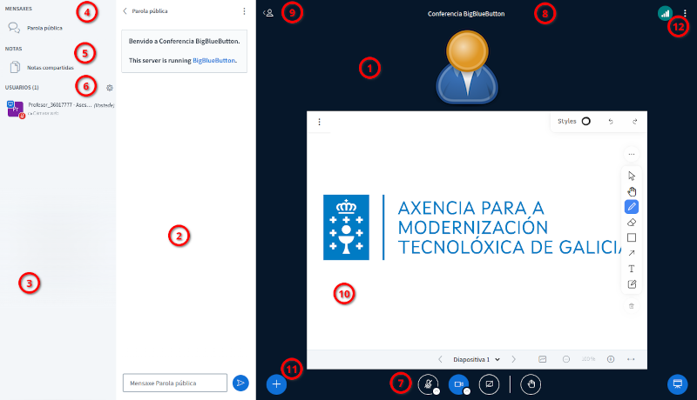
Task: Select the hand pan tool
Action: pyautogui.click(x=632, y=191)
